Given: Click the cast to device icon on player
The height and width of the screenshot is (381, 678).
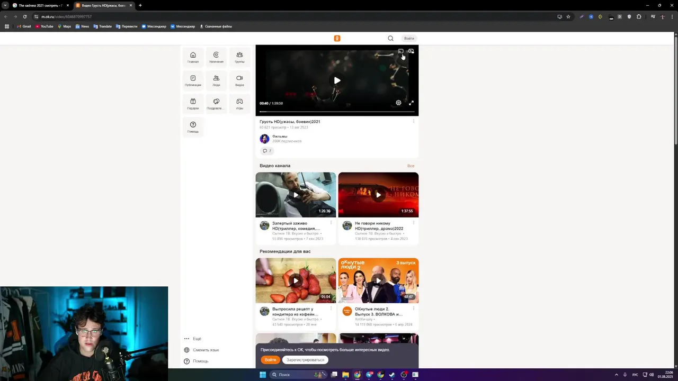Looking at the screenshot, I should coord(400,51).
